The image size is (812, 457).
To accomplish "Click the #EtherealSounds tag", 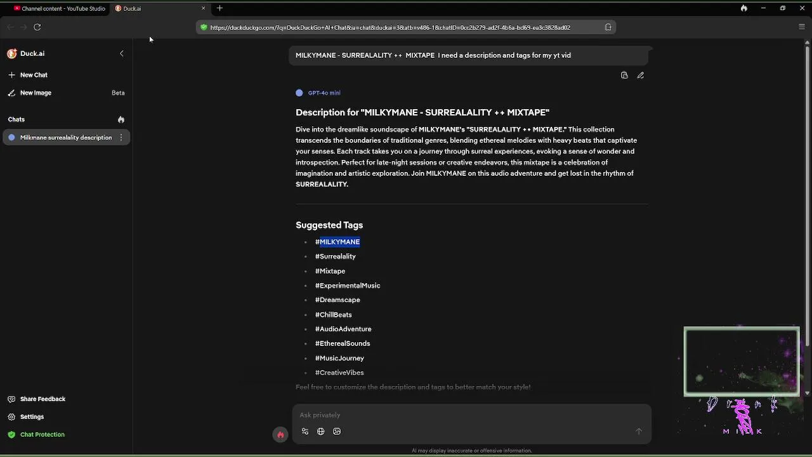I will (x=343, y=344).
